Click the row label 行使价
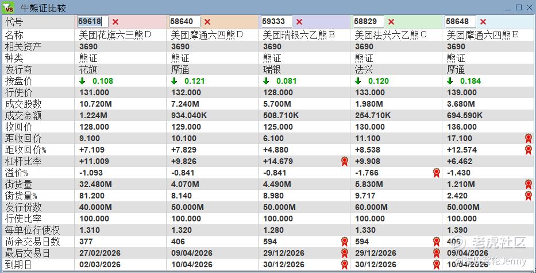 [x=18, y=92]
